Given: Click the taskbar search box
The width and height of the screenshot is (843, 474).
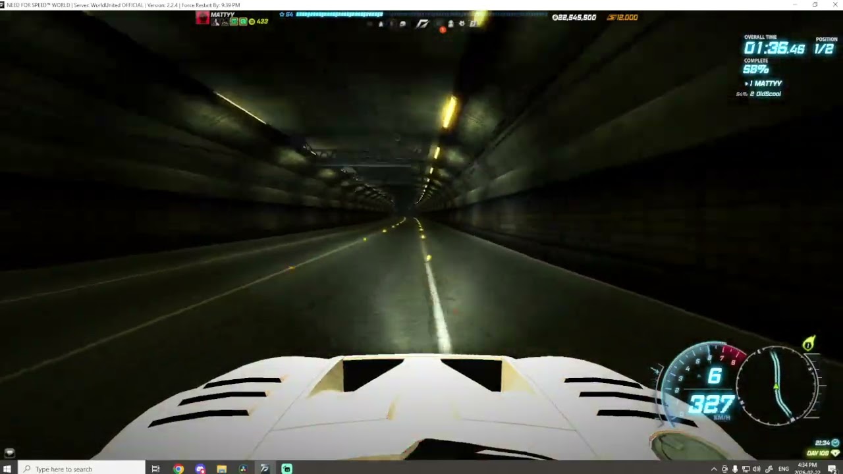Looking at the screenshot, I should [82, 469].
